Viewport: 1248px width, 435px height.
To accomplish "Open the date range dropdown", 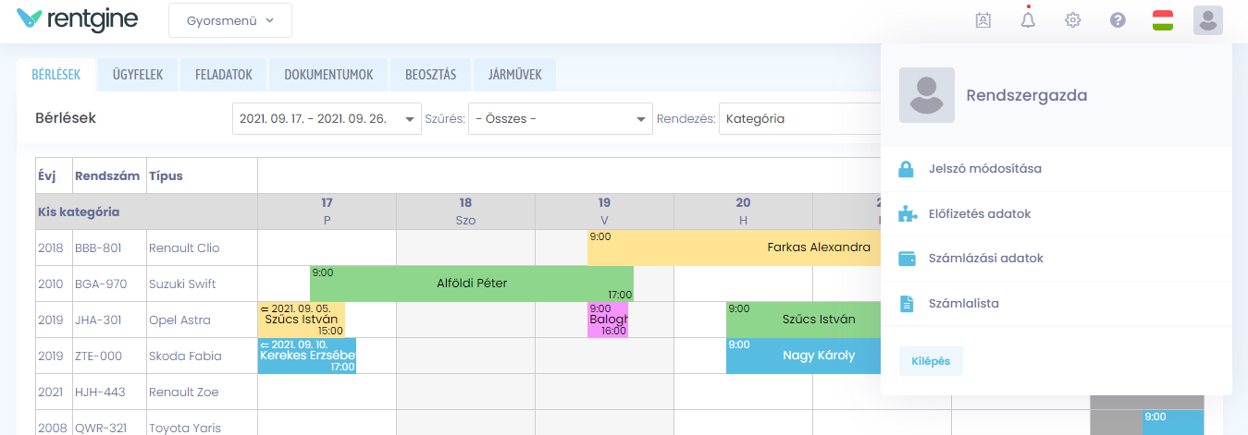I will click(x=327, y=118).
